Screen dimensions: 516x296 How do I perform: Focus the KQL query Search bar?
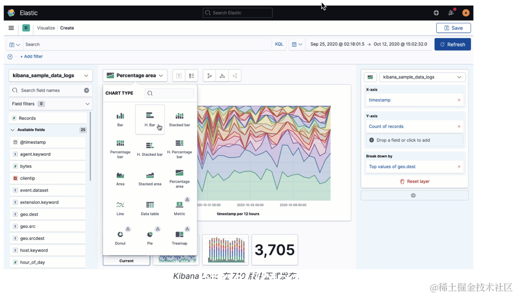tap(147, 45)
